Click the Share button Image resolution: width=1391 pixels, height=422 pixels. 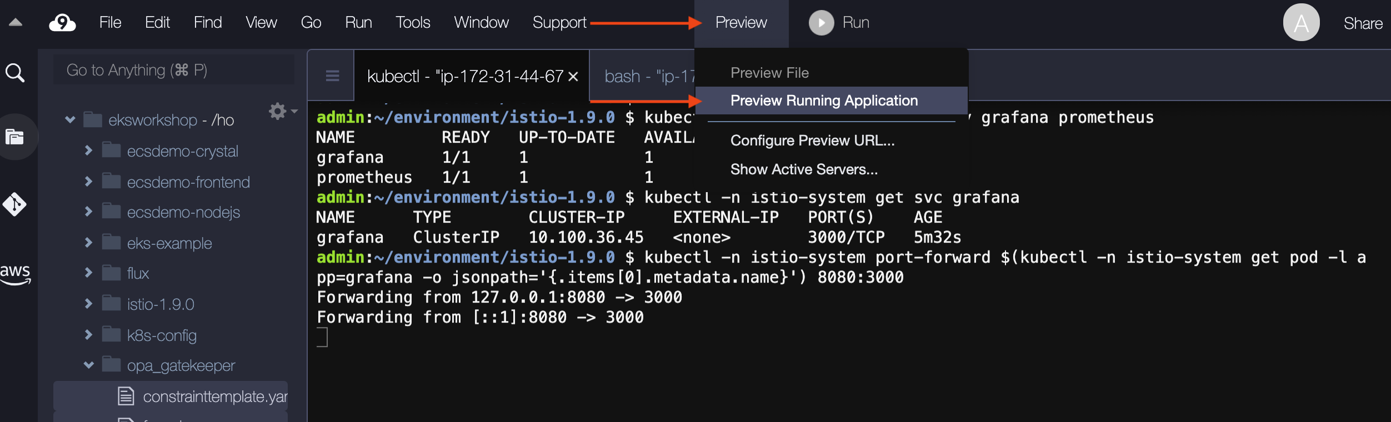coord(1363,23)
